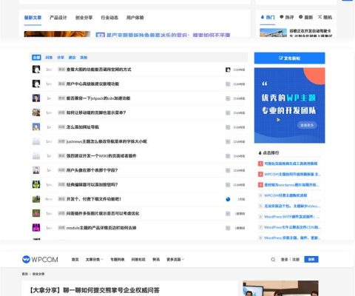Open the 怎么添加网址导航 post
Image resolution: width=355 pixels, height=296 pixels.
coord(83,127)
